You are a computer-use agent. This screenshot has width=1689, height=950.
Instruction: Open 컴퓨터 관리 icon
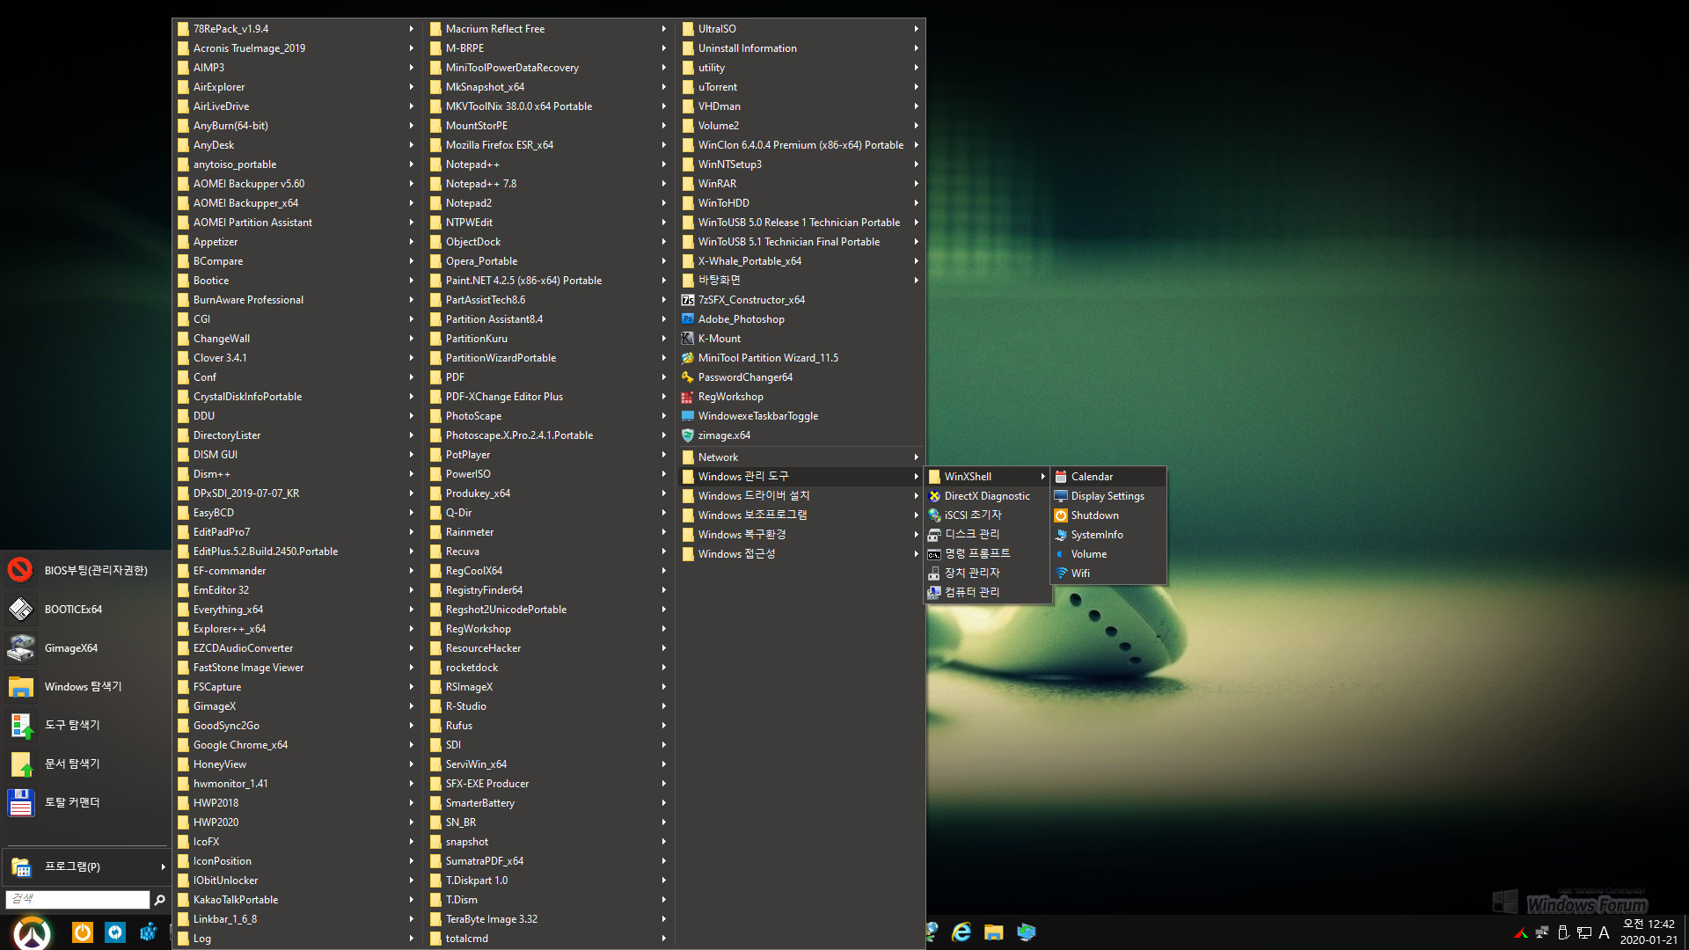click(x=934, y=593)
